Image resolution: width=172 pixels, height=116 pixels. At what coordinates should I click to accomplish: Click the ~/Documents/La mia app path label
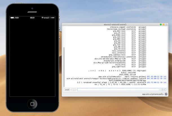[x=153, y=94]
